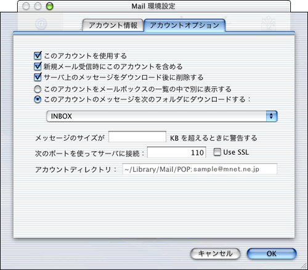Screen dimensions: 308x270
Task: Click the gray minimize window button
Action: click(38, 6)
